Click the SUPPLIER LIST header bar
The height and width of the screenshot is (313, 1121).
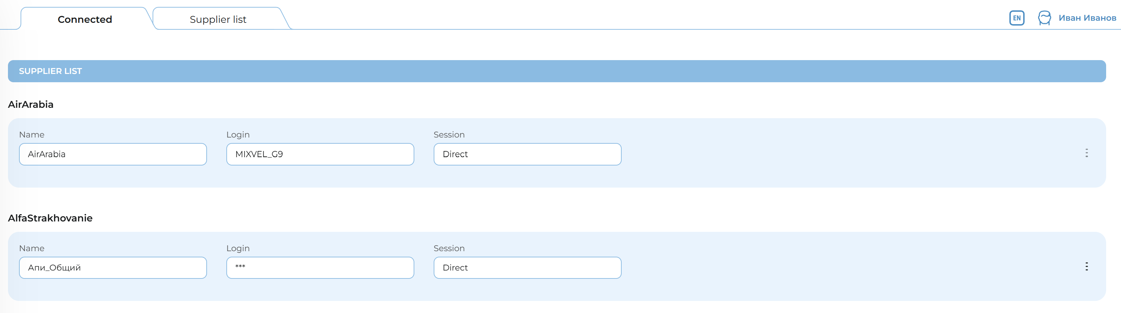[x=557, y=71]
